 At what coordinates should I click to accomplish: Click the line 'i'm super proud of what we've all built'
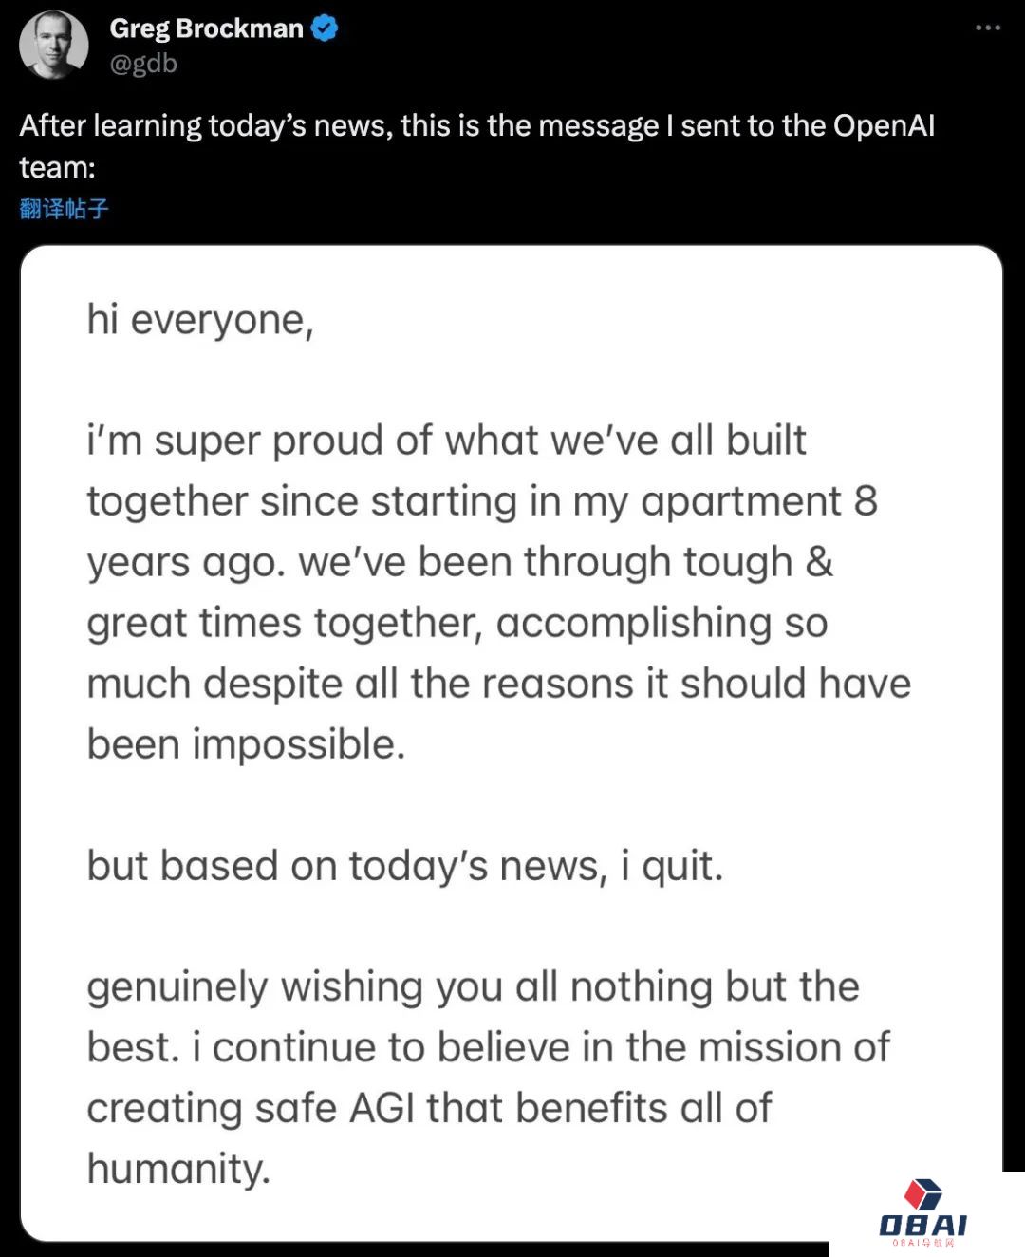446,441
